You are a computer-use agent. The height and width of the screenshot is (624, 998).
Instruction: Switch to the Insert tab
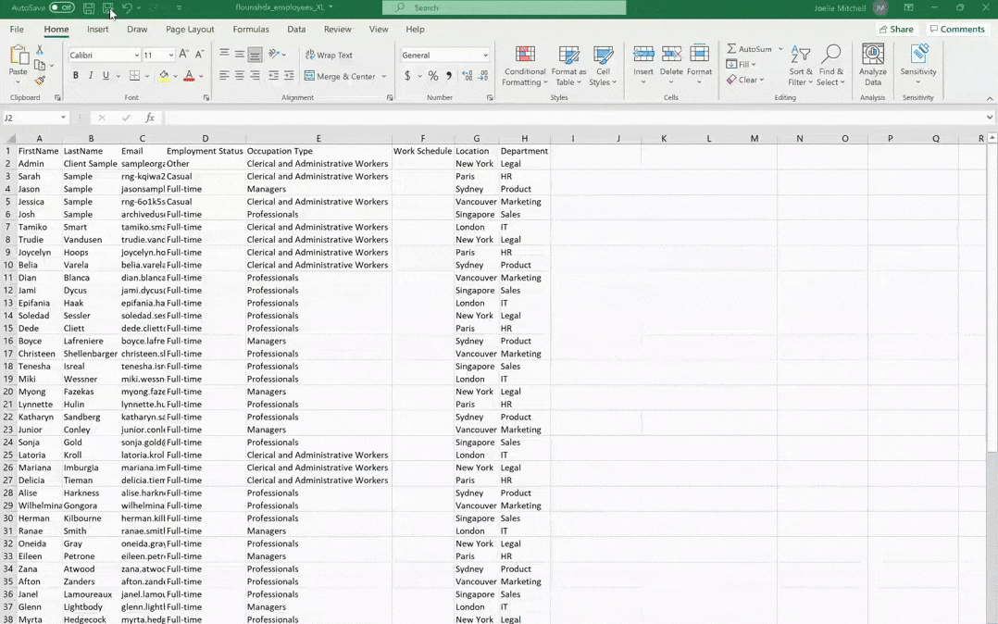click(97, 30)
